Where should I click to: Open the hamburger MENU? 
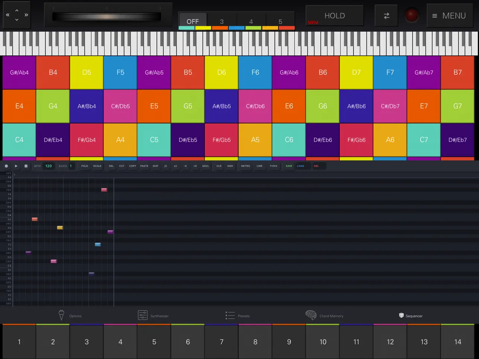coord(450,16)
